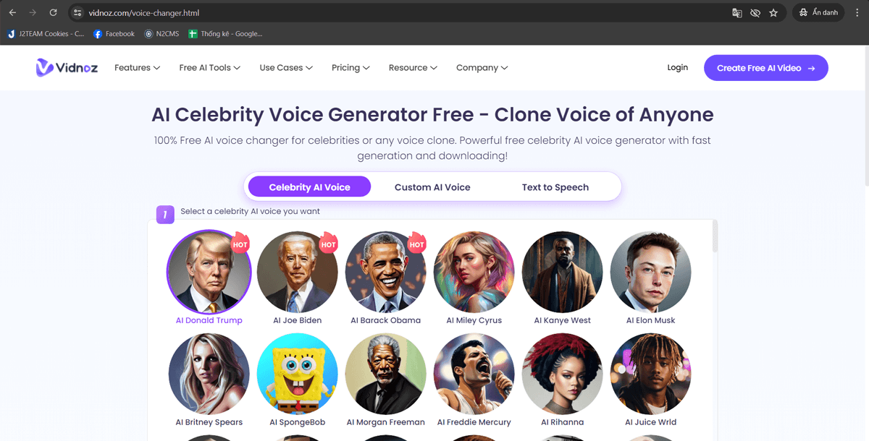Reload the page with the refresh icon
The image size is (869, 441).
[x=53, y=12]
